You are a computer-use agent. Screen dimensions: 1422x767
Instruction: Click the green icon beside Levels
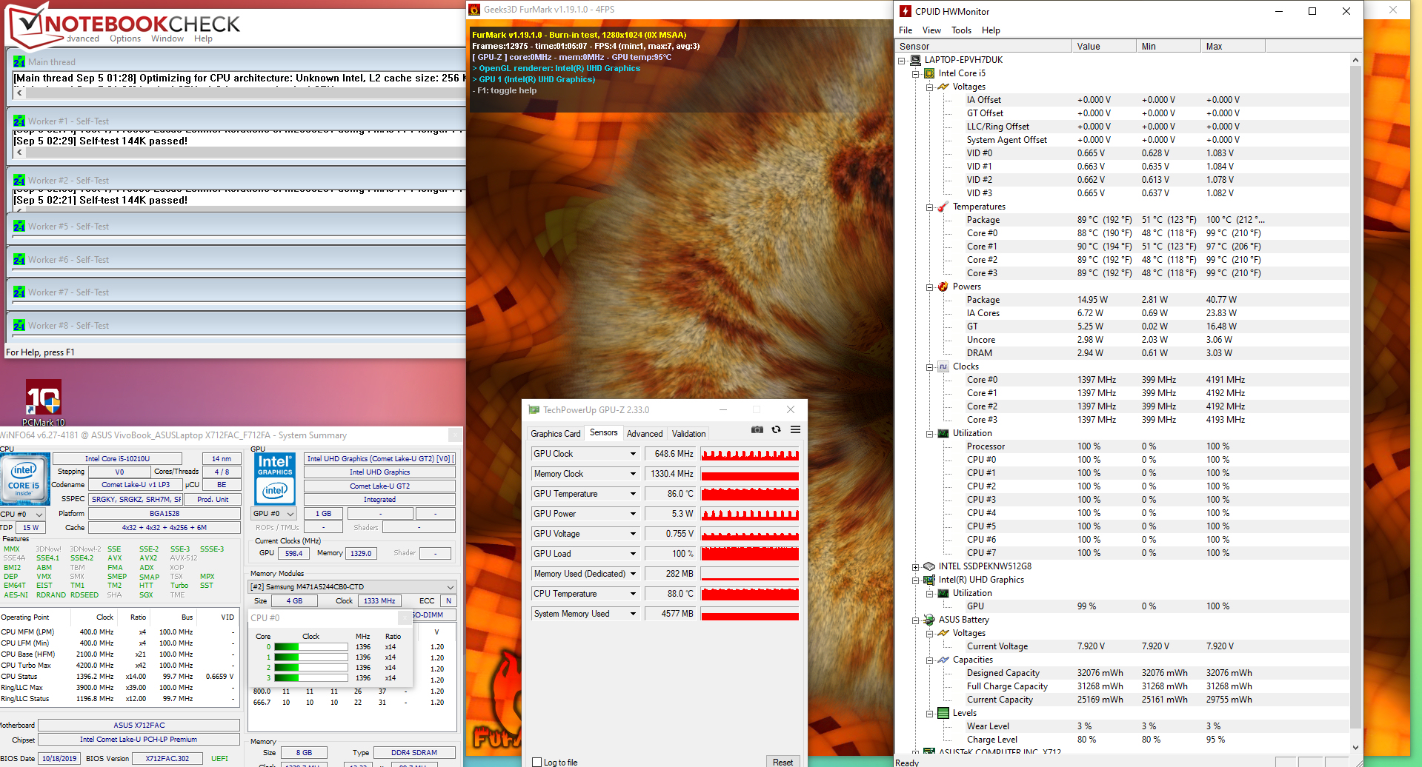[x=943, y=713]
